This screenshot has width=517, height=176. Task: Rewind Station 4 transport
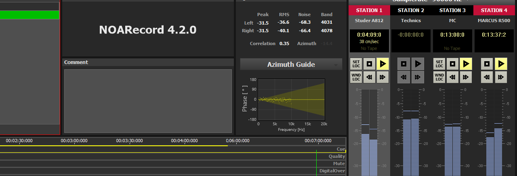coord(487,77)
